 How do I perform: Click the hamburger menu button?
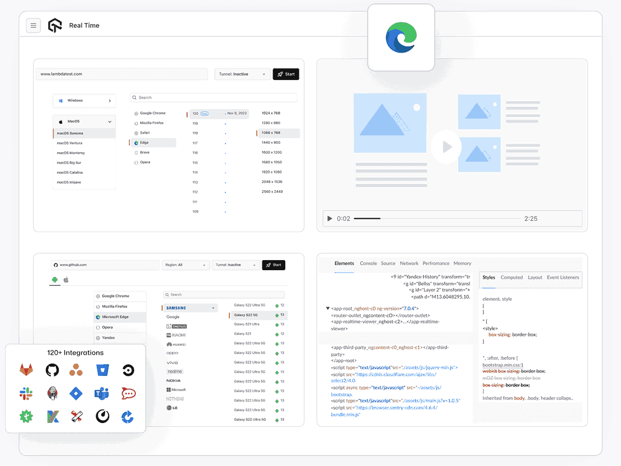click(34, 25)
